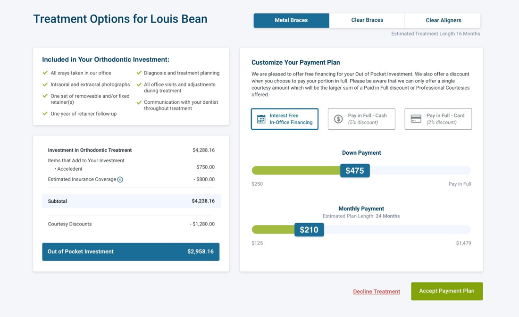
Task: Click the "Pay in Full" label below the slider
Action: click(x=460, y=184)
